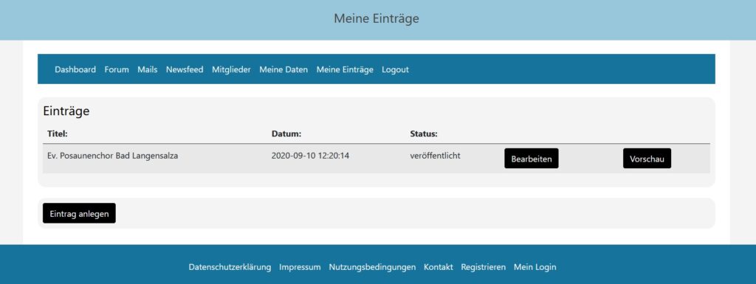Go to the Forum page
This screenshot has height=284, width=756.
click(x=117, y=69)
